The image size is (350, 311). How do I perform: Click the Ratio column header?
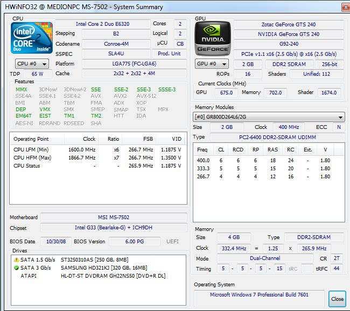click(110, 139)
